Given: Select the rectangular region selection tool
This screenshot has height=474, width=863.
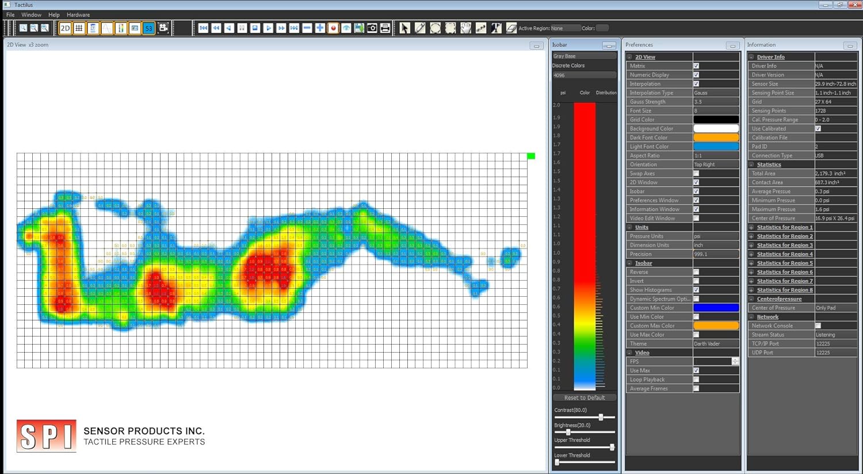Looking at the screenshot, I should click(x=450, y=28).
